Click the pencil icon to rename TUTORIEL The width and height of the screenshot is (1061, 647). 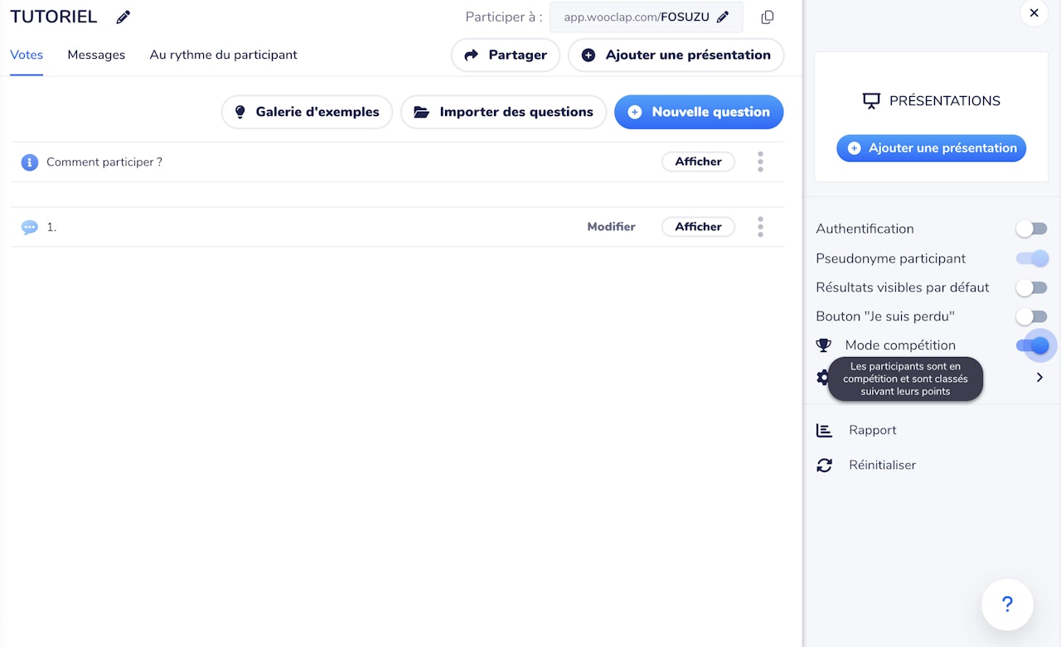[x=123, y=16]
